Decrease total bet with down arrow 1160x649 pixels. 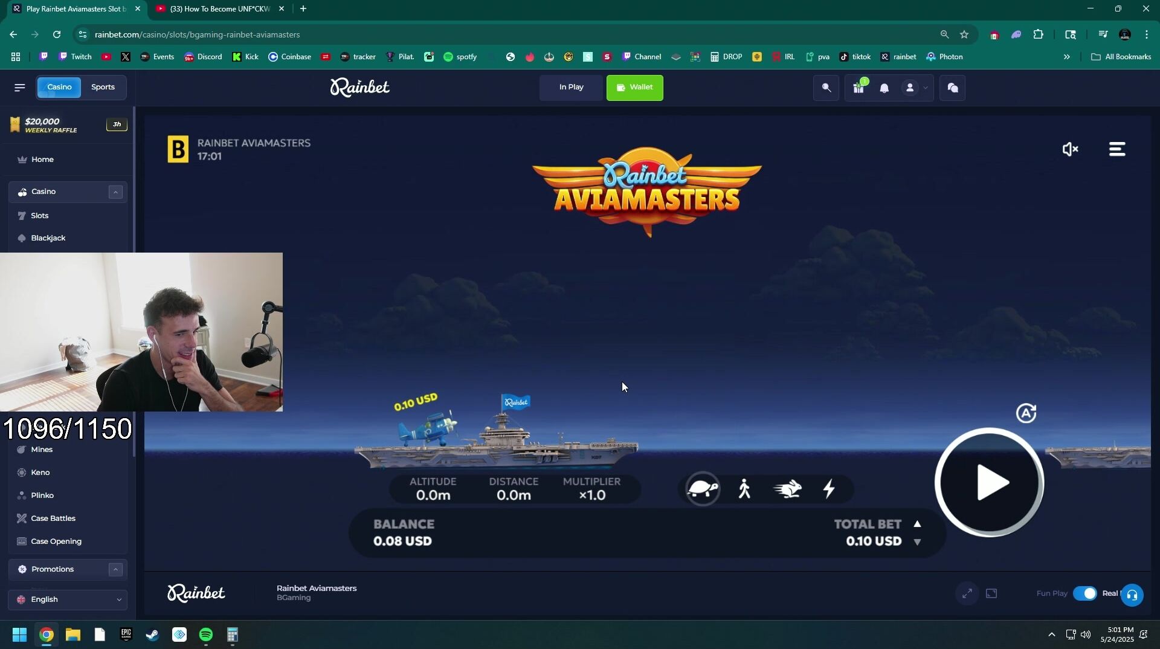tap(917, 543)
